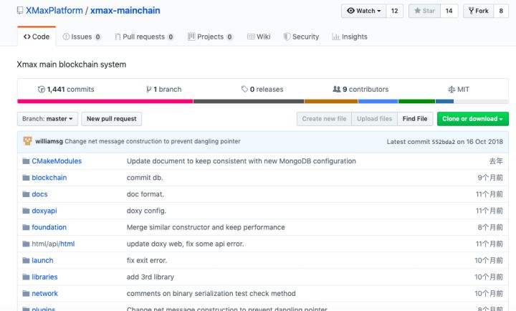Open the Projects tab
Screen dimensions: 516x311
coord(210,37)
